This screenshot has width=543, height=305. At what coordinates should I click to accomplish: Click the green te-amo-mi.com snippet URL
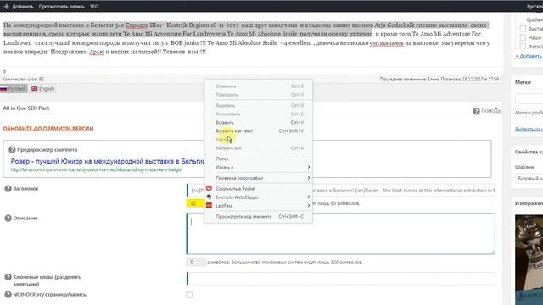tap(96, 169)
